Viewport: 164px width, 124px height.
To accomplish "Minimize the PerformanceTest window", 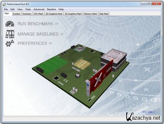I will pos(143,4).
